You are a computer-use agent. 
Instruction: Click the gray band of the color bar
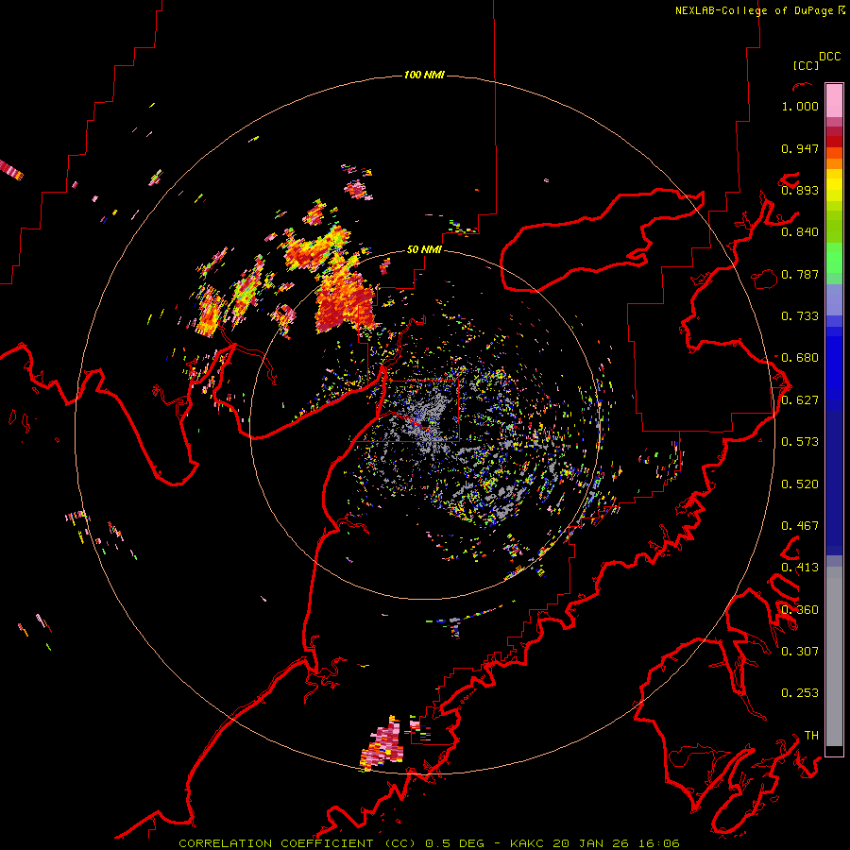[x=834, y=656]
